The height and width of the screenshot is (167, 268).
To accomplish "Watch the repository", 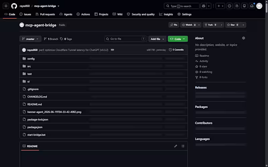I will [x=189, y=25].
